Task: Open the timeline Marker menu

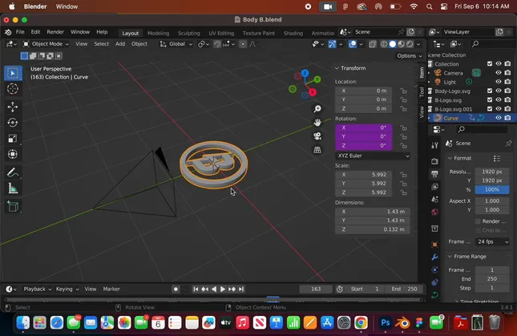Action: point(111,289)
